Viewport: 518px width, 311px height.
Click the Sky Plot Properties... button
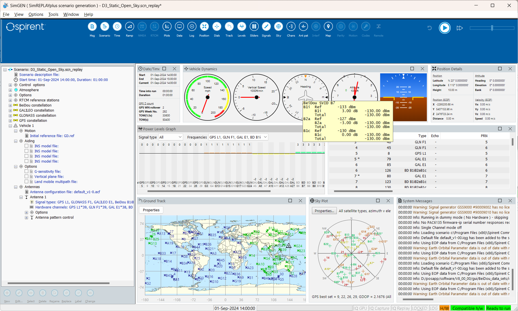pos(324,211)
